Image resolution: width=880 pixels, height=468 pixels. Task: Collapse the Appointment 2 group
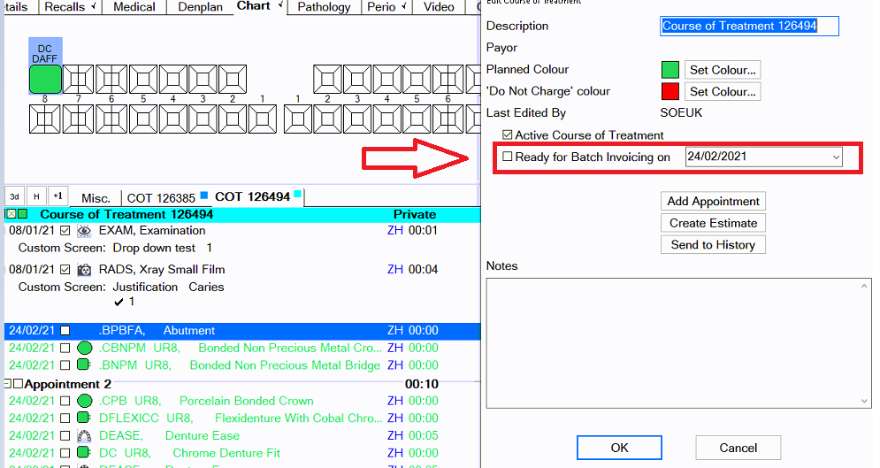point(8,385)
